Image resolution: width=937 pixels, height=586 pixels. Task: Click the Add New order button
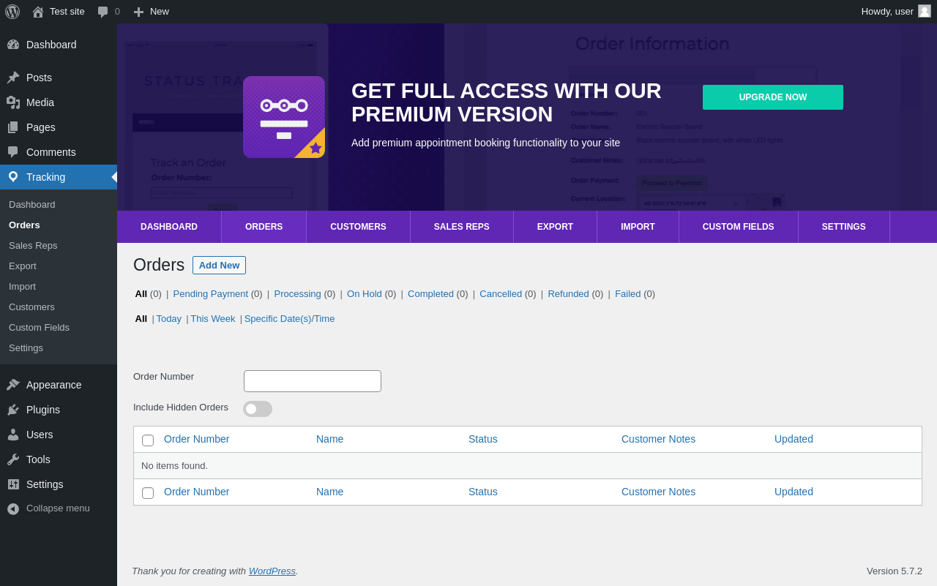tap(219, 266)
